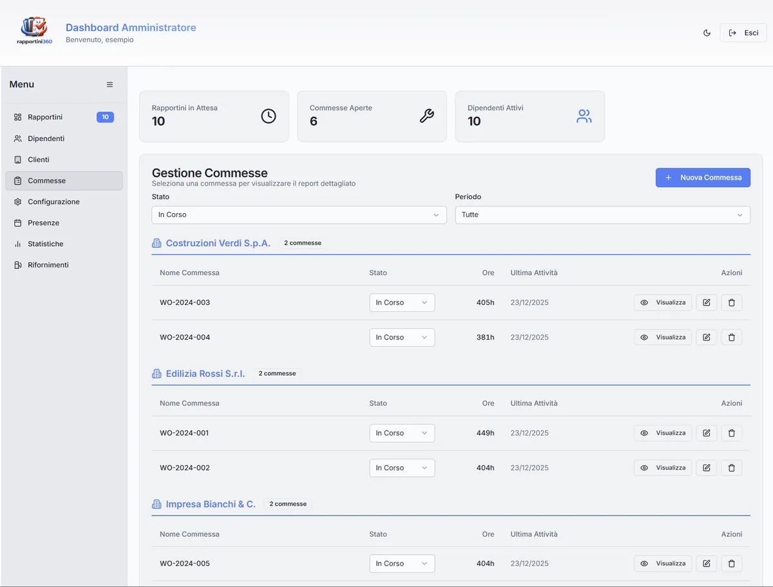Change status dropdown for WO-2024-001
773x587 pixels.
point(402,433)
